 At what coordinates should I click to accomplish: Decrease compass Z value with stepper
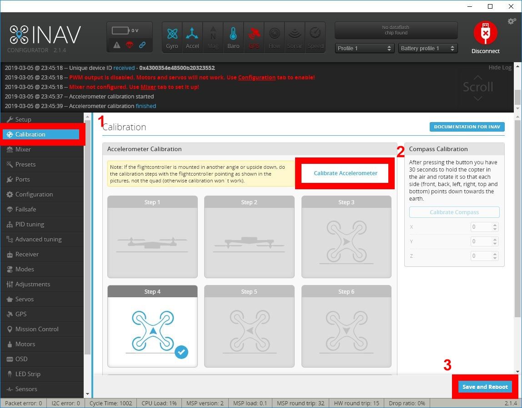pos(495,258)
